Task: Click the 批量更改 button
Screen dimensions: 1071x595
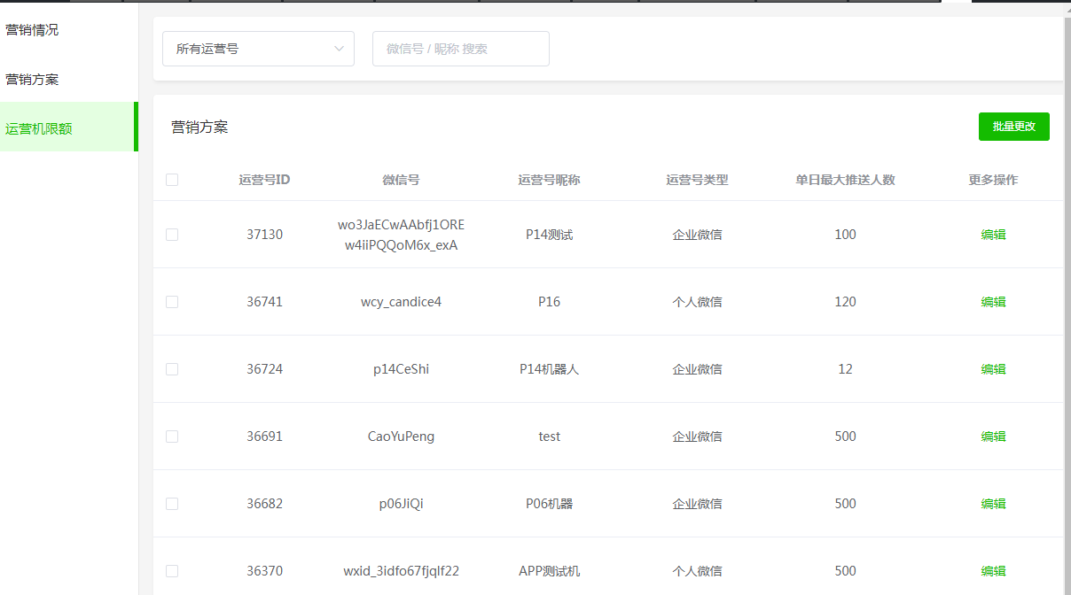Action: [x=1013, y=127]
